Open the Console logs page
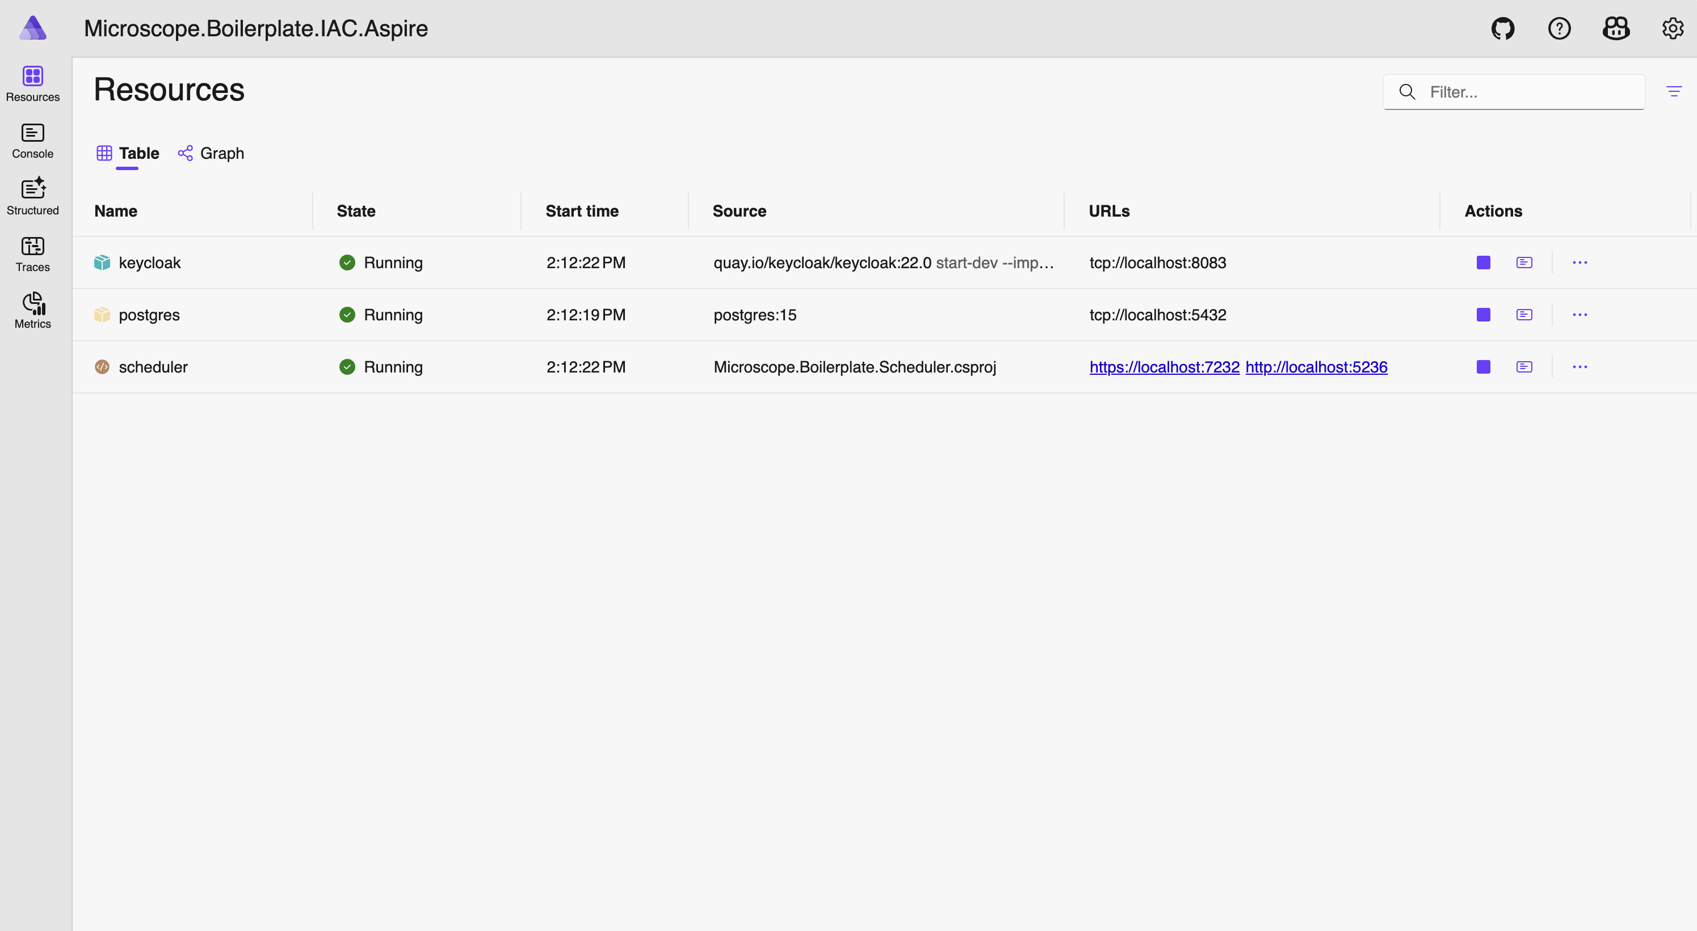 click(x=32, y=141)
